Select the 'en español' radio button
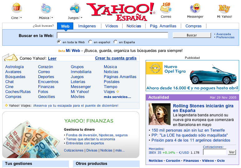241x168 pixels. [x=90, y=42]
